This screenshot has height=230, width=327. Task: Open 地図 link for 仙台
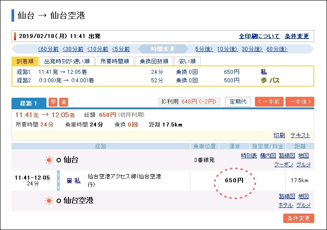(x=304, y=156)
